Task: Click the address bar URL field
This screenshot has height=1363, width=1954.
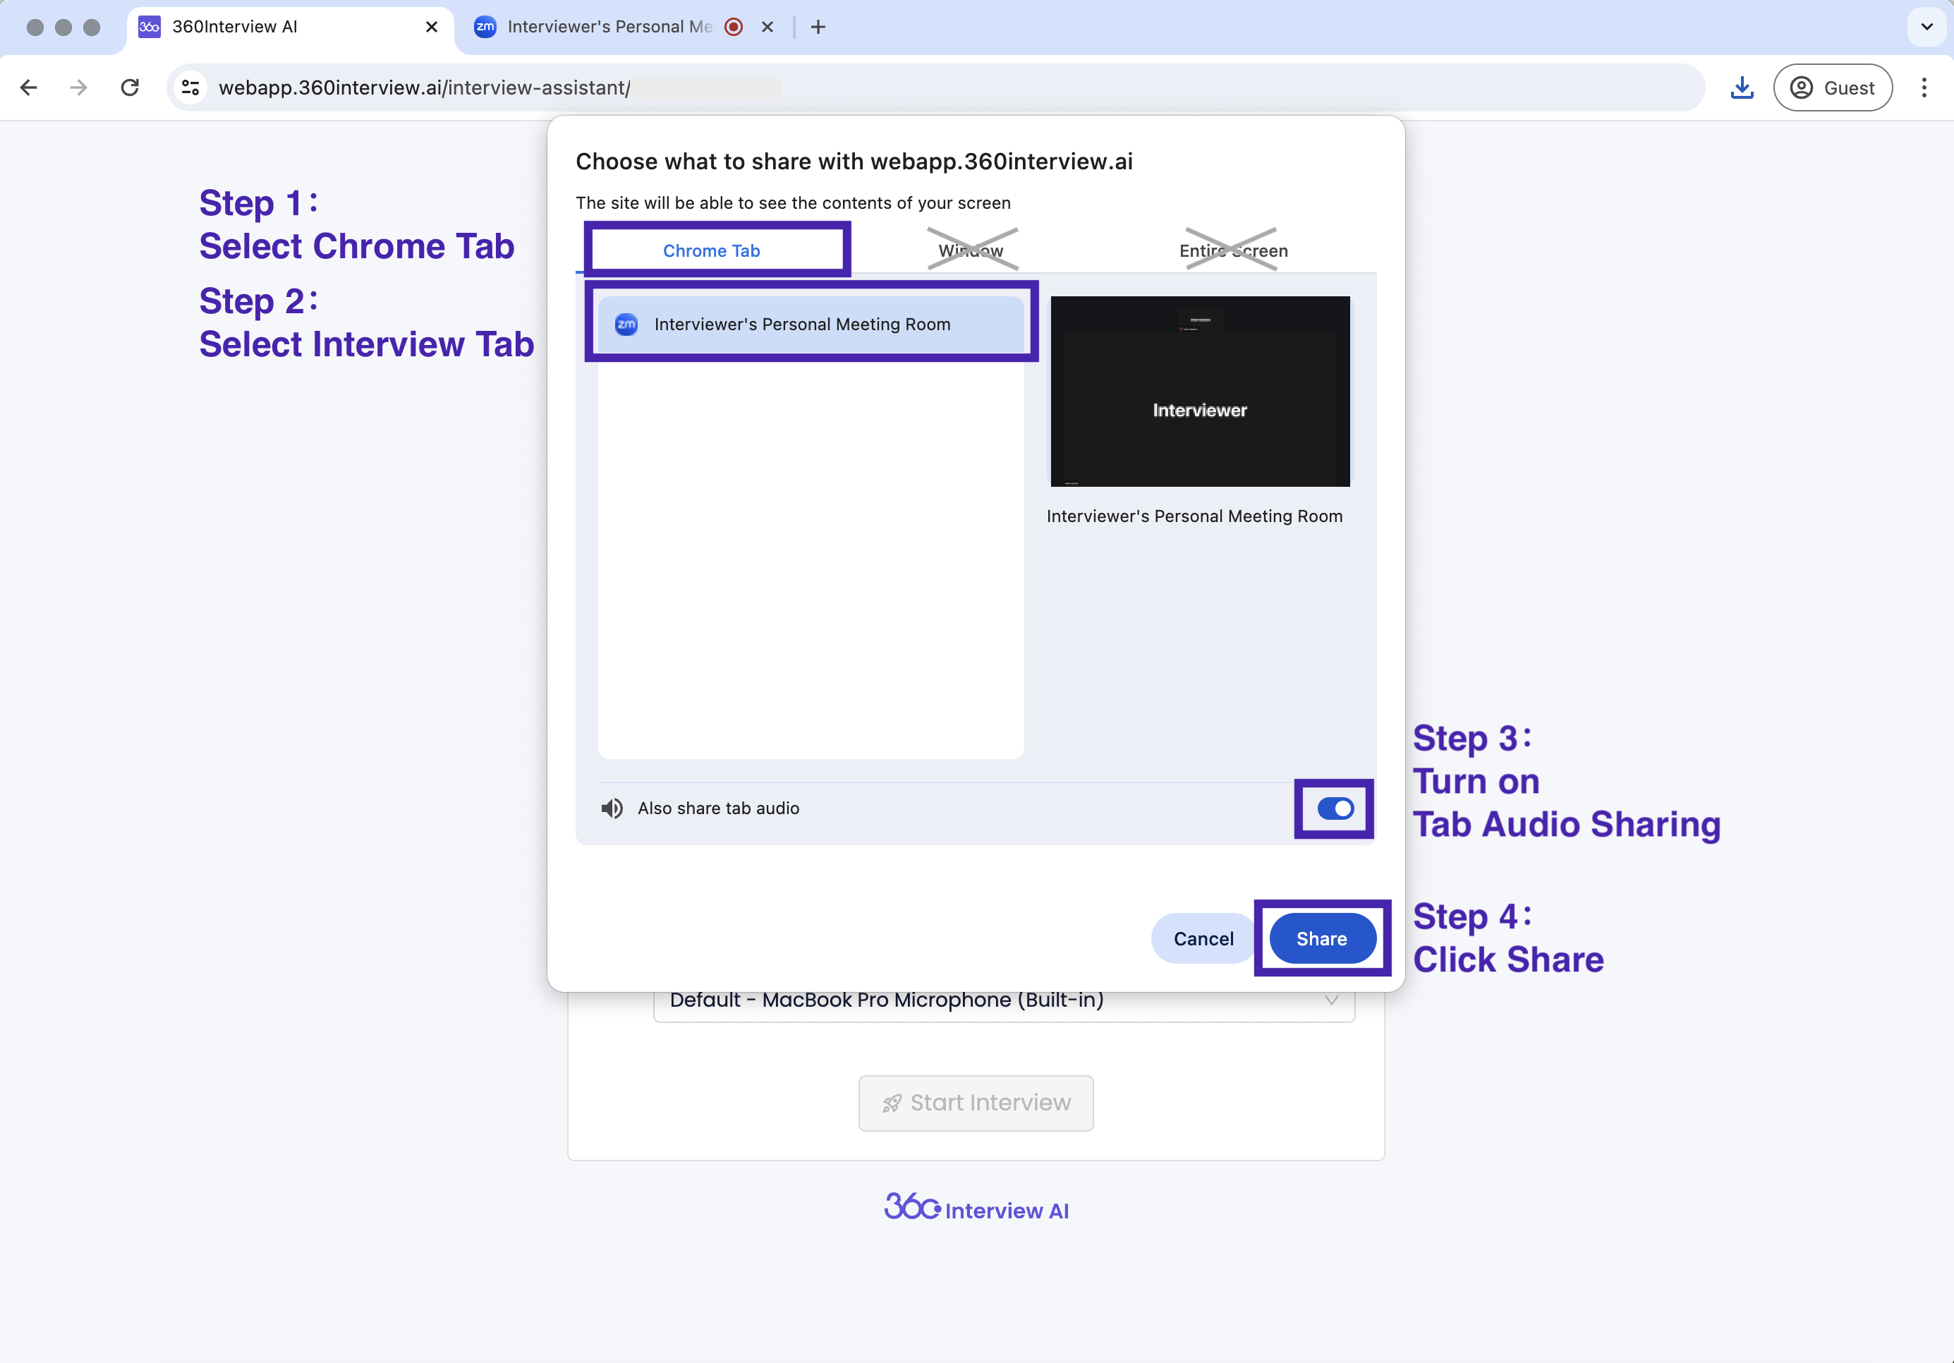Action: (x=936, y=87)
